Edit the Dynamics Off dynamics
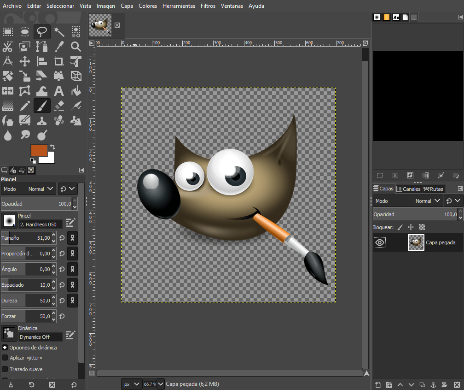 click(x=70, y=335)
